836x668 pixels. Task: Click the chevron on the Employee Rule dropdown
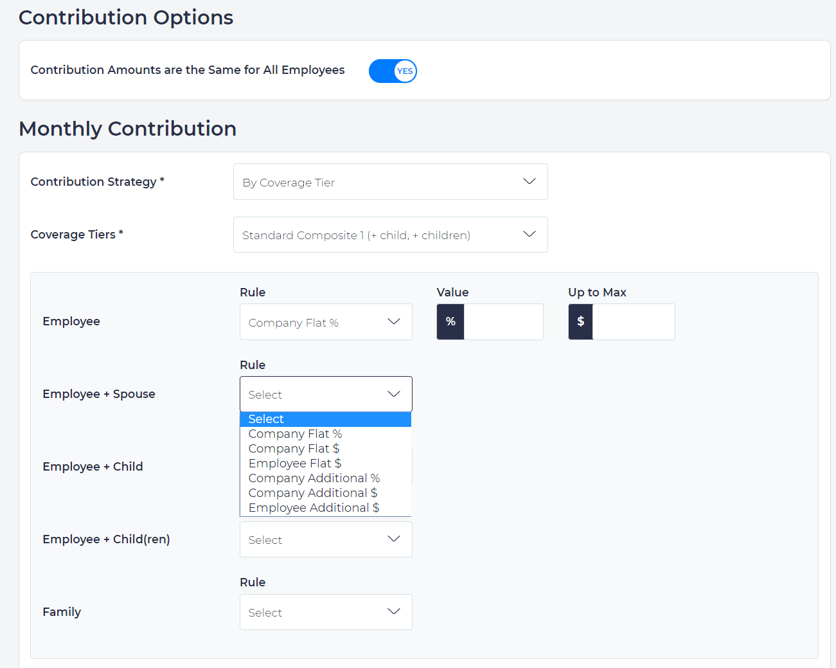394,321
